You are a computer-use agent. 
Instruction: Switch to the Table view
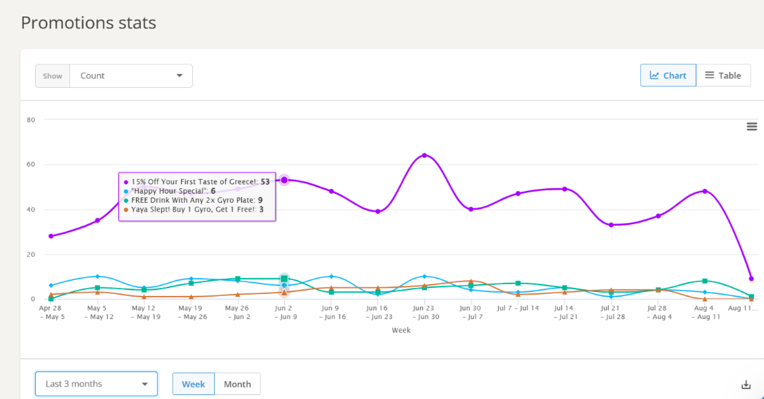724,75
